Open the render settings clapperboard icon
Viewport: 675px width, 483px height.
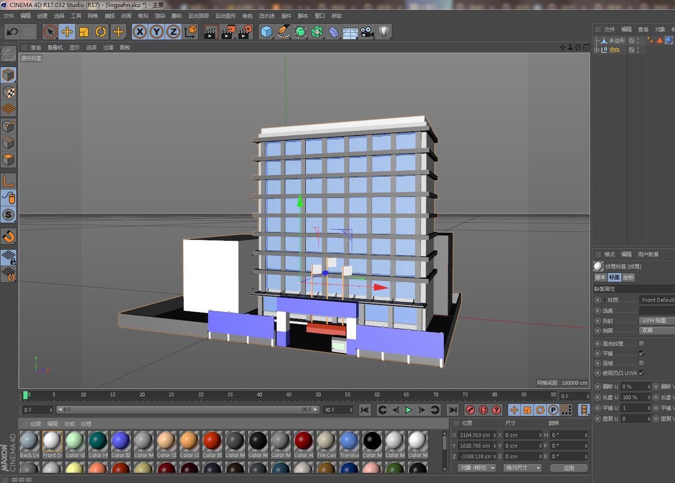pos(245,32)
